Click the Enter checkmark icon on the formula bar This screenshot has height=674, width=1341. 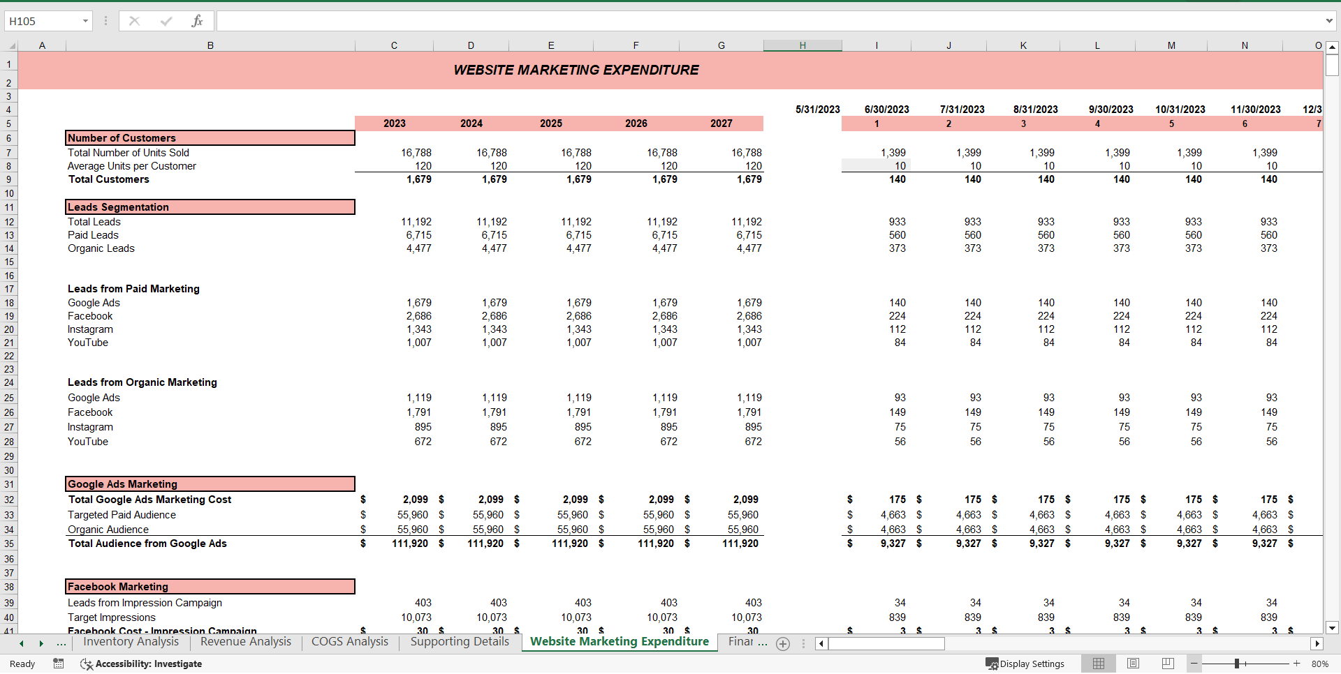[x=166, y=20]
